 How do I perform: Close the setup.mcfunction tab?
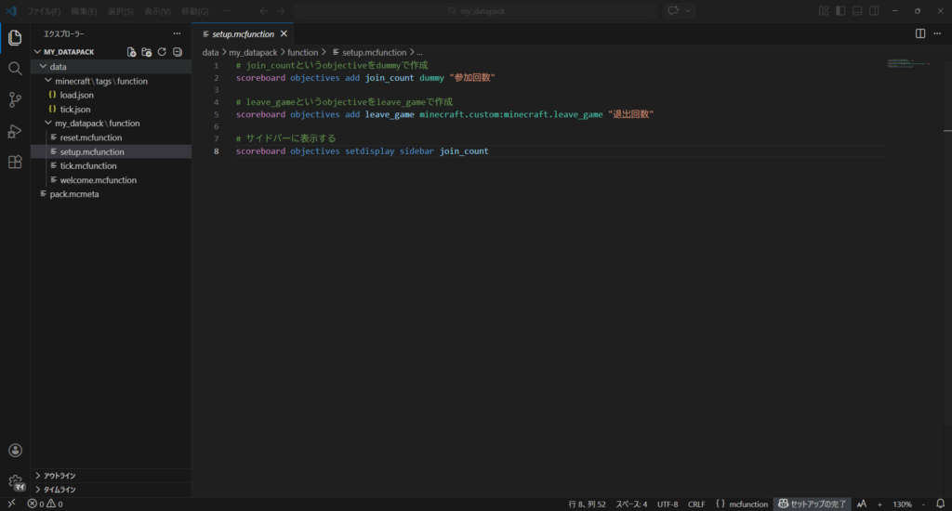(284, 34)
